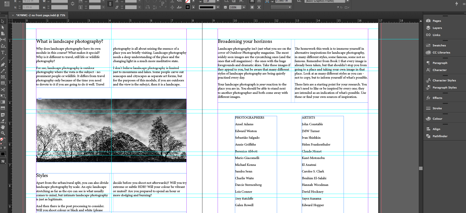Click the fill colour box in control panel

(188, 1)
